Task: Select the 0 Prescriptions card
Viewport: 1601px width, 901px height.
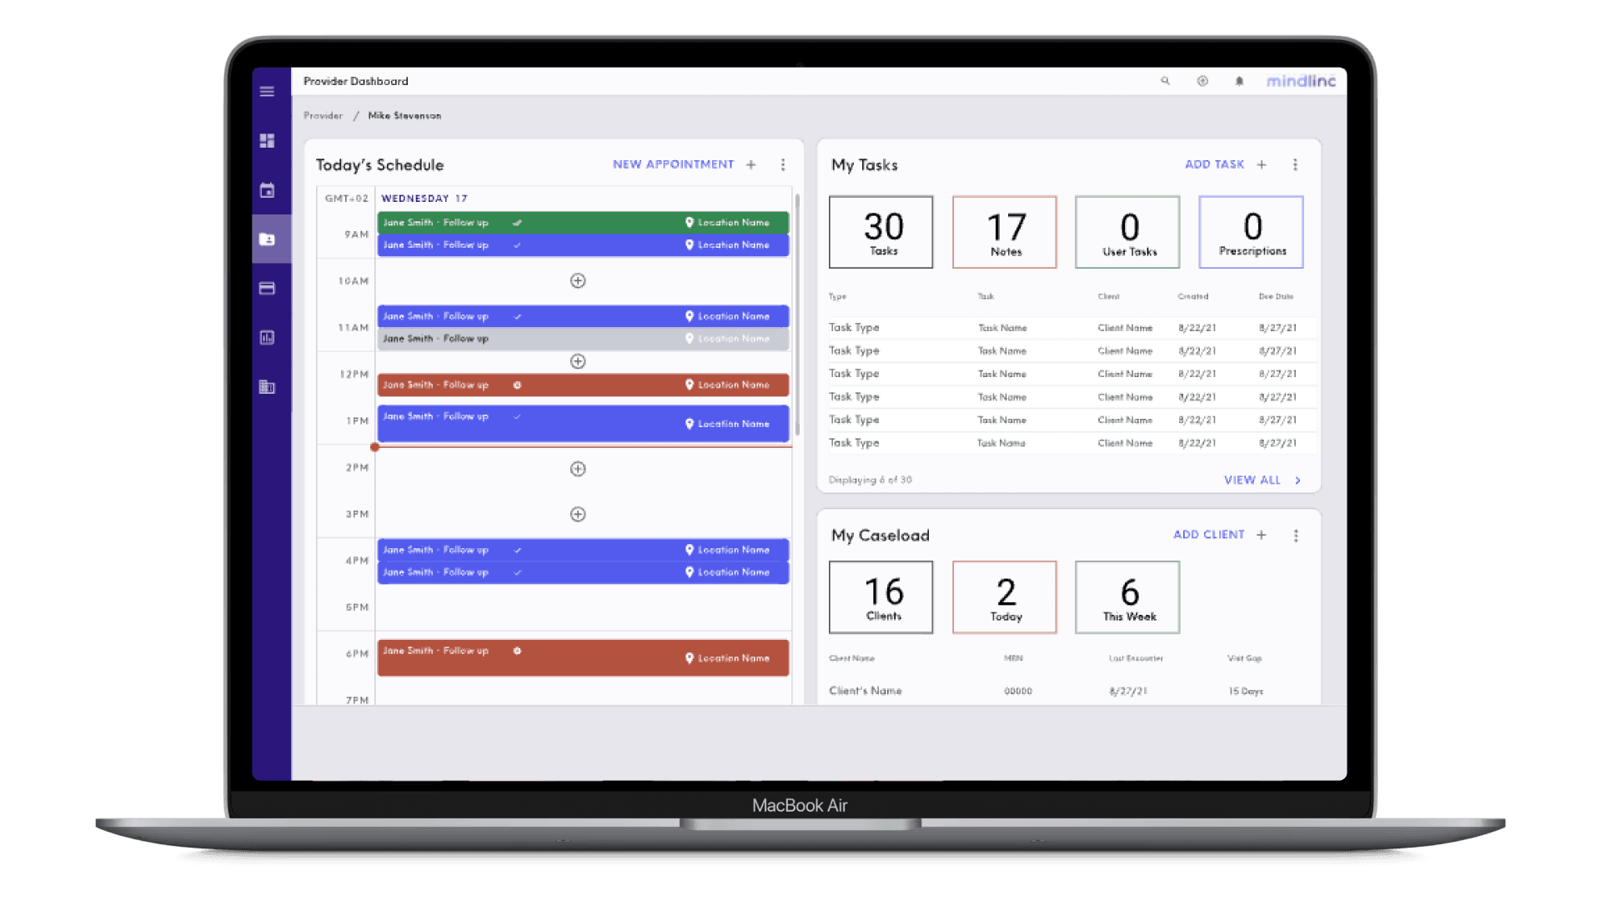Action: (x=1251, y=232)
